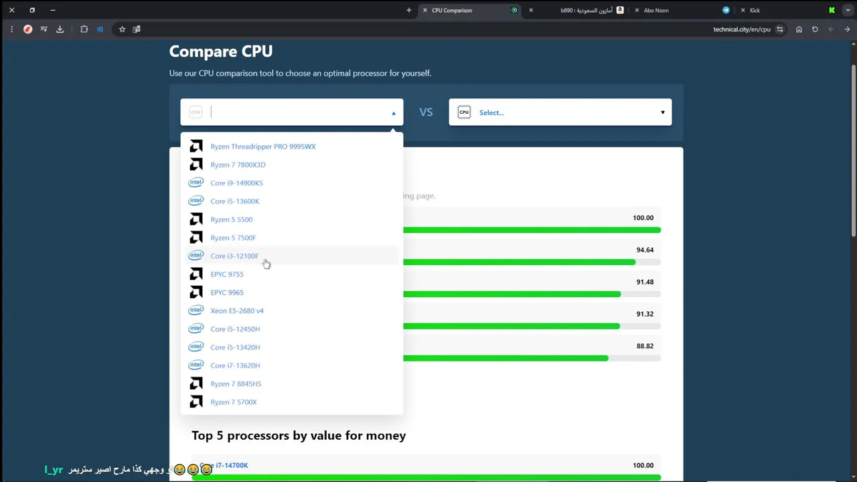Click the address bar URL technical.city/en/cpu
Image resolution: width=857 pixels, height=482 pixels.
pos(742,29)
